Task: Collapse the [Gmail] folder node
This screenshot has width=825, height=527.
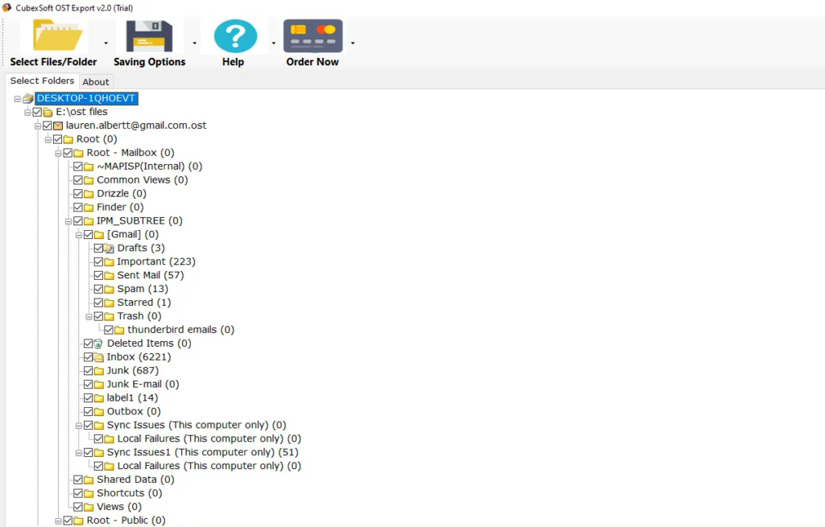Action: click(79, 236)
